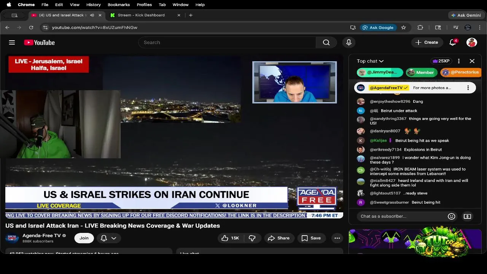Open the notification bell subscription dropdown

[x=108, y=238]
